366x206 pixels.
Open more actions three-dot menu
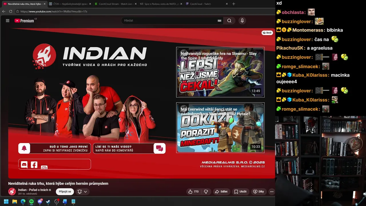click(272, 192)
